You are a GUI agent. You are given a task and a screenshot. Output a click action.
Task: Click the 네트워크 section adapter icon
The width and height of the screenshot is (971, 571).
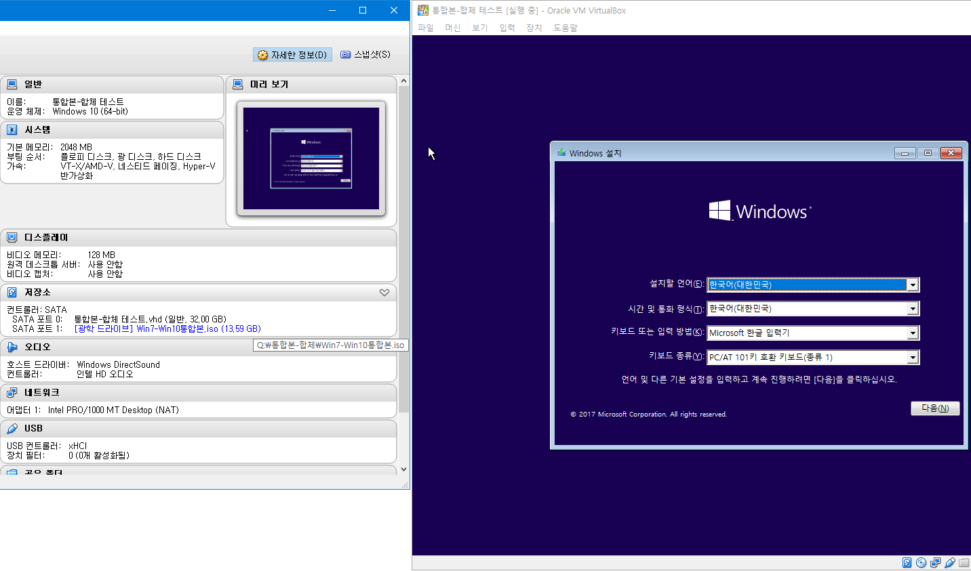[x=12, y=392]
